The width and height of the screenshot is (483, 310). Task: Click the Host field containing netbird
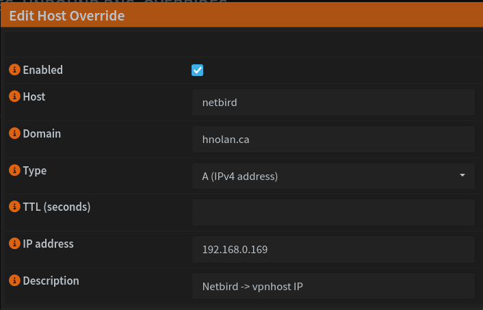(x=333, y=103)
